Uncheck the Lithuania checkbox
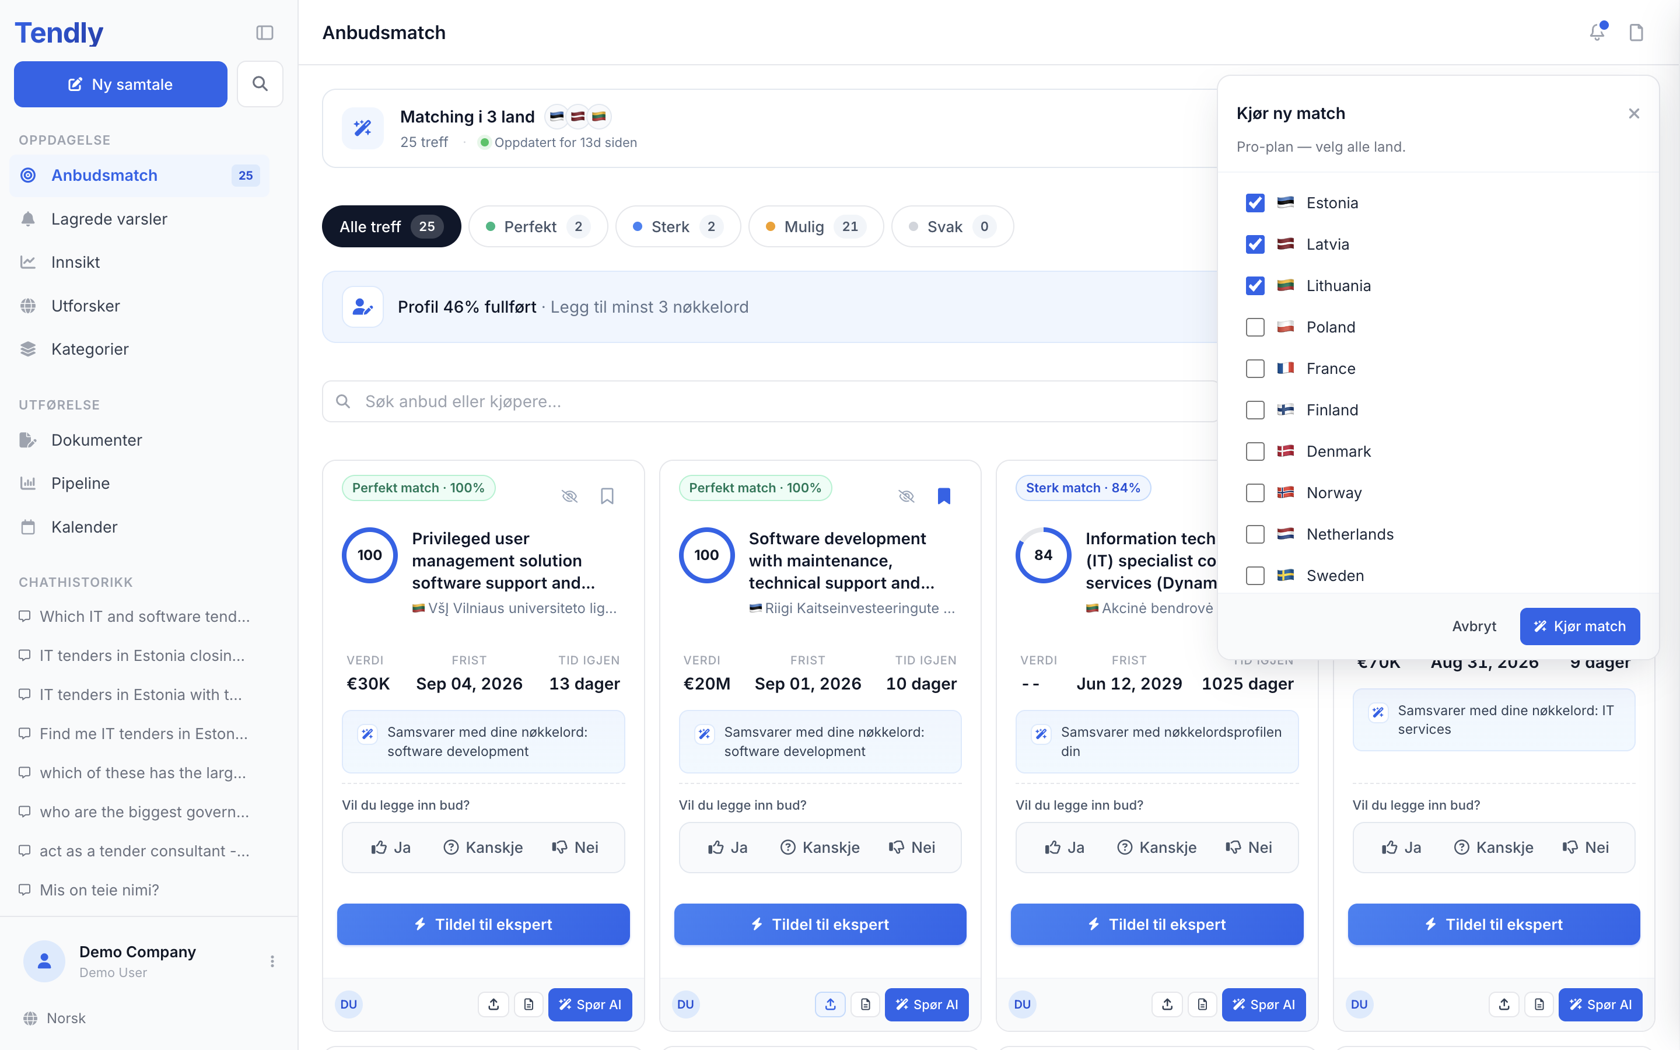This screenshot has width=1680, height=1050. pos(1255,285)
